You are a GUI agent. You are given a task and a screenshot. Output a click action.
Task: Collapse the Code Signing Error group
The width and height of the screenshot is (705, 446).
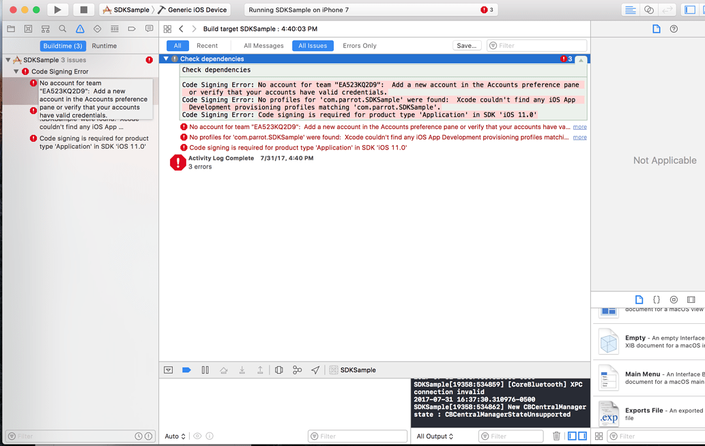tap(15, 70)
